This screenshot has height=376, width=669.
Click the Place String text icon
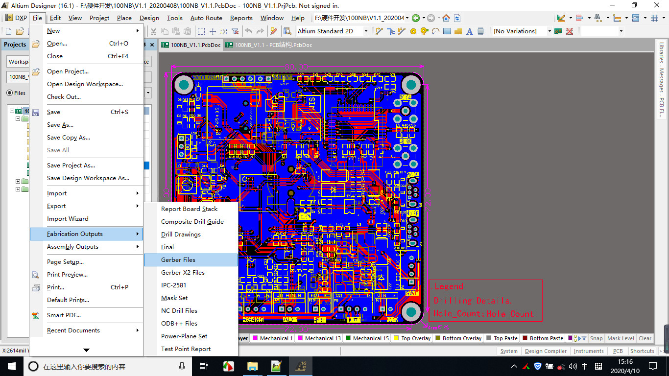pos(469,31)
